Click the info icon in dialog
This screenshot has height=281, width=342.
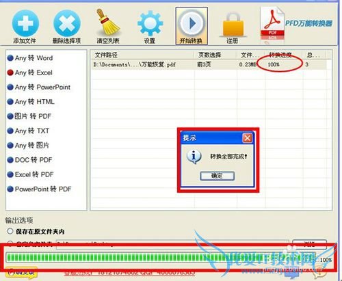pyautogui.click(x=194, y=157)
